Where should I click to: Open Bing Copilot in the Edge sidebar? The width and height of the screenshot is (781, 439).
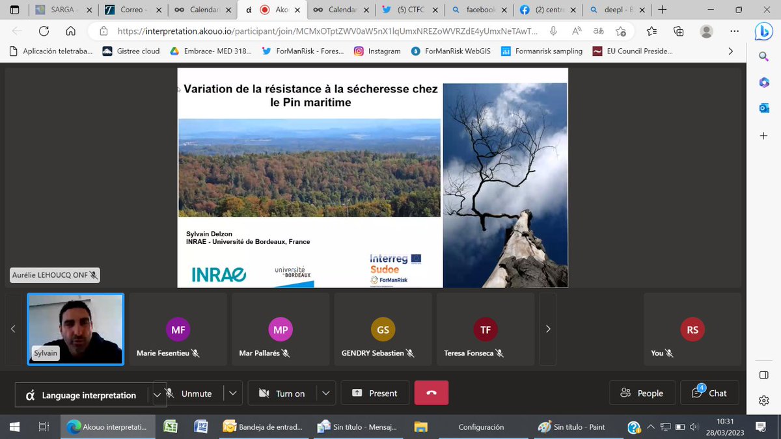click(763, 31)
